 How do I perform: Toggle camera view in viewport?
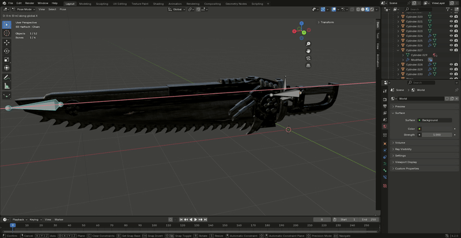[x=308, y=58]
